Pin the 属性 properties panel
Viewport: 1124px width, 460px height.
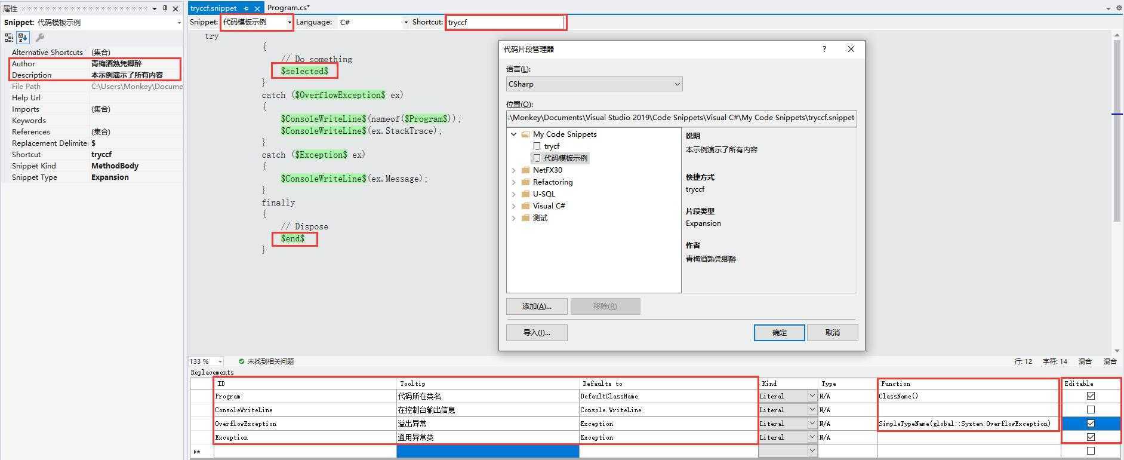pyautogui.click(x=165, y=8)
